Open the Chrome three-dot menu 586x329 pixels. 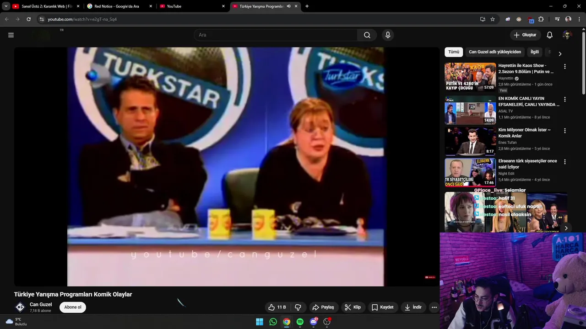coord(579,19)
